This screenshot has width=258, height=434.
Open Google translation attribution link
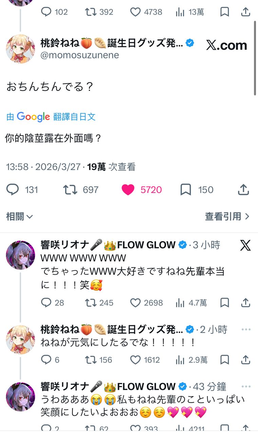coord(51,117)
